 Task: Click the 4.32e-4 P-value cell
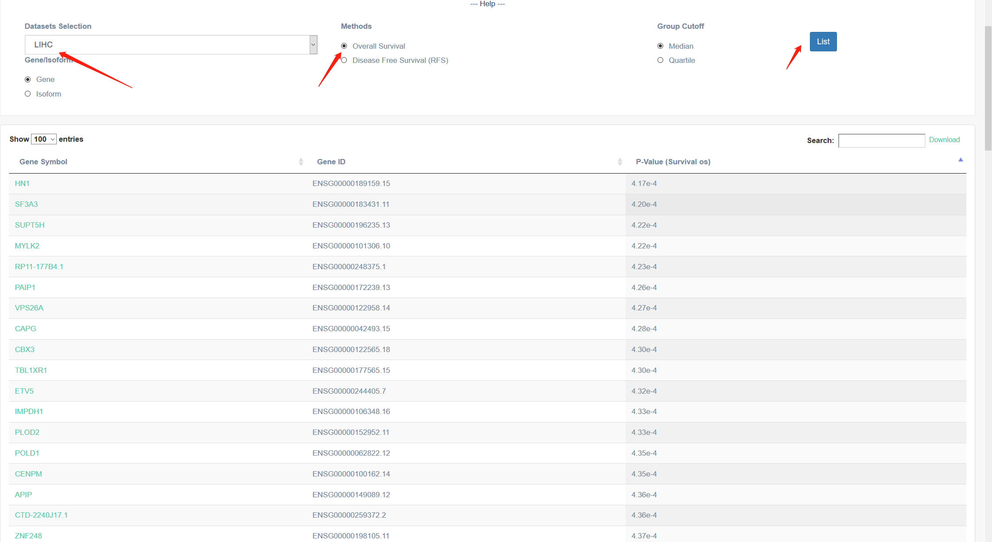[796, 391]
